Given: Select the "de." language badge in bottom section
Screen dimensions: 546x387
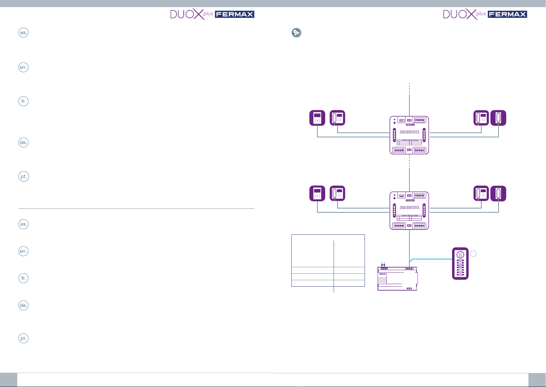Looking at the screenshot, I should coord(23,306).
